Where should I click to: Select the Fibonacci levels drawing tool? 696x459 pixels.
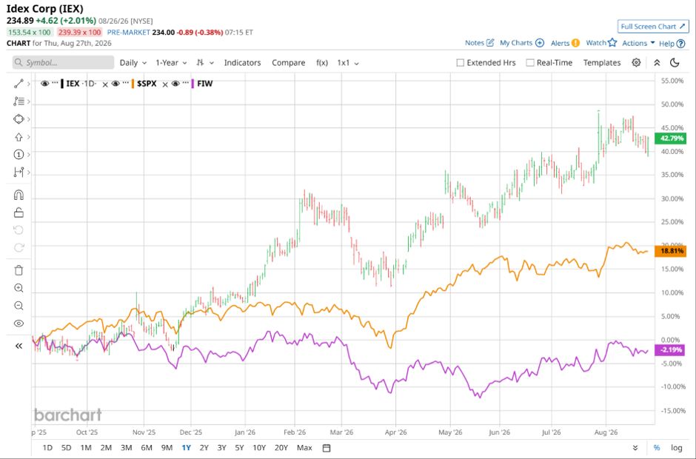tap(19, 101)
